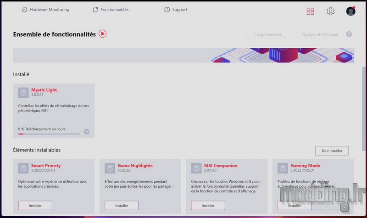Open the Hardware Monitoring tab

pos(45,10)
